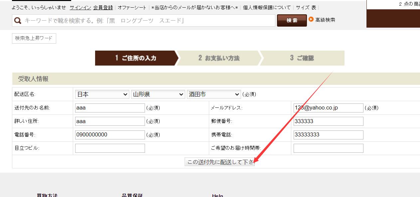
Task: Open the 日本 country dropdown
Action: (102, 95)
